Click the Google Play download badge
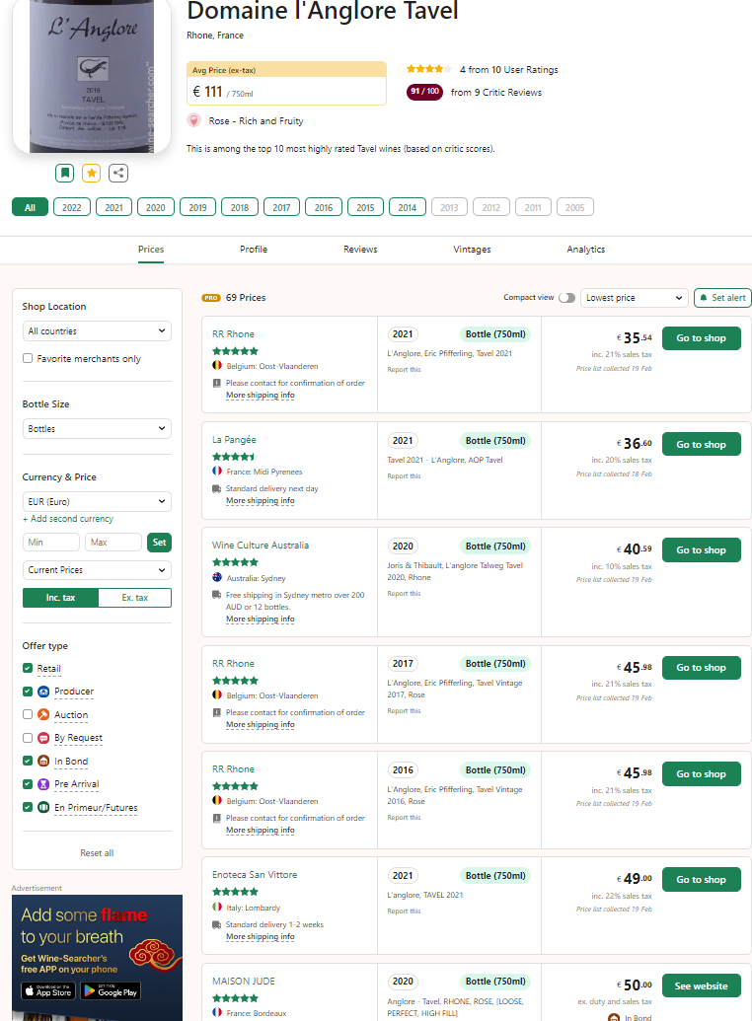The width and height of the screenshot is (752, 1021). [111, 991]
